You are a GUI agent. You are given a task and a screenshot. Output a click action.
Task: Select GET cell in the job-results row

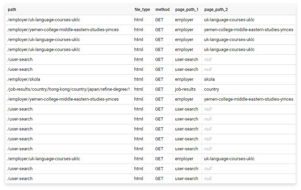pyautogui.click(x=159, y=89)
